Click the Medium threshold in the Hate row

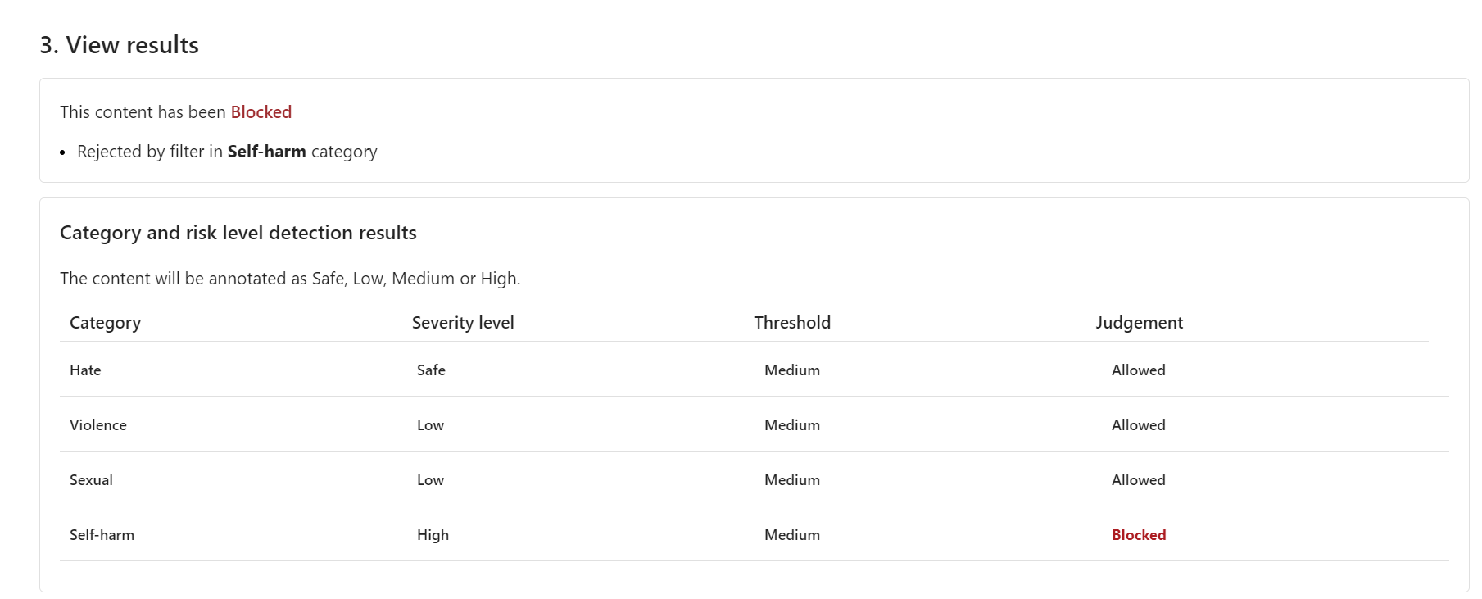coord(792,370)
